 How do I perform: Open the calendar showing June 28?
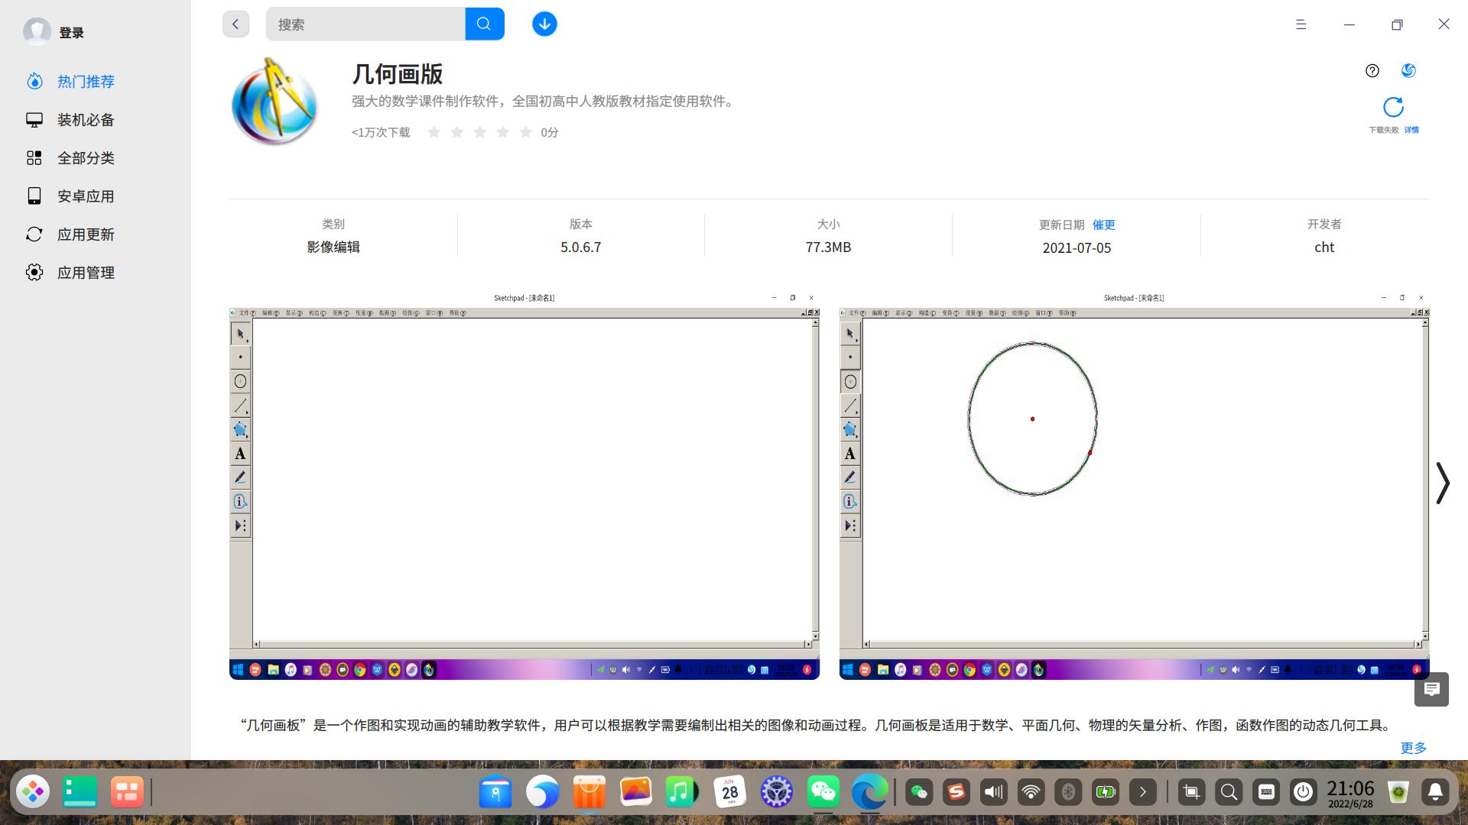730,792
